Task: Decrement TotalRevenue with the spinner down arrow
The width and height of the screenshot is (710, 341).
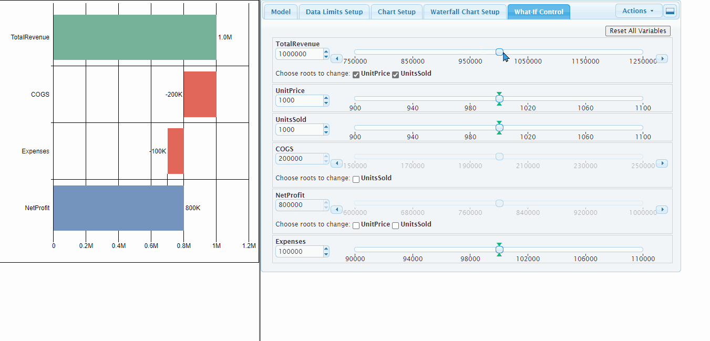Action: 326,57
